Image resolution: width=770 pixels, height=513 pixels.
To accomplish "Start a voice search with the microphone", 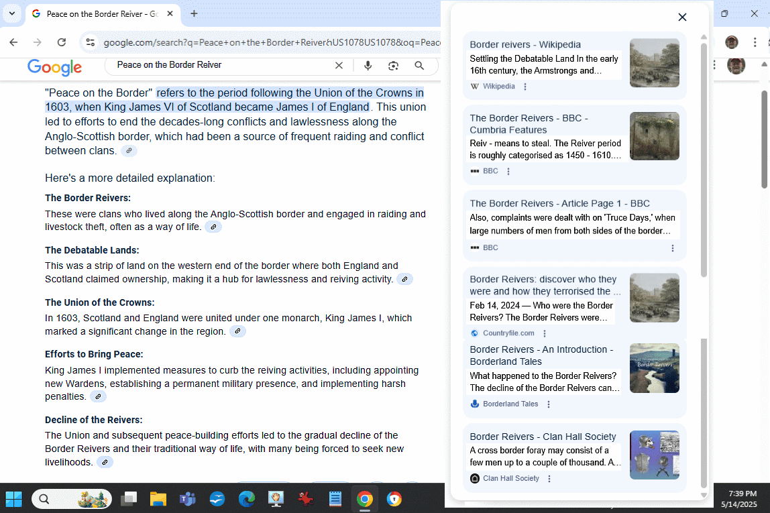I will click(x=368, y=65).
